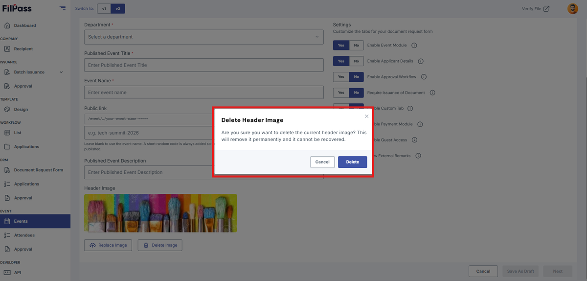The image size is (587, 281).
Task: Confirm deletion with the Delete button
Action: coord(352,162)
